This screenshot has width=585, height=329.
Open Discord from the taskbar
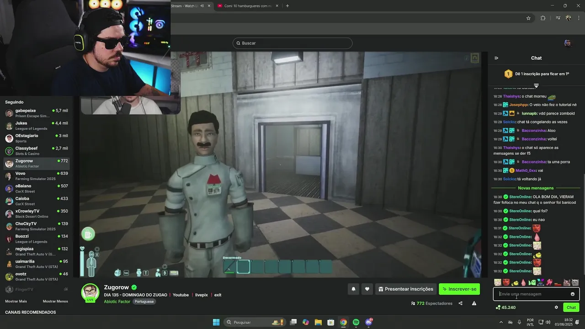pyautogui.click(x=369, y=322)
